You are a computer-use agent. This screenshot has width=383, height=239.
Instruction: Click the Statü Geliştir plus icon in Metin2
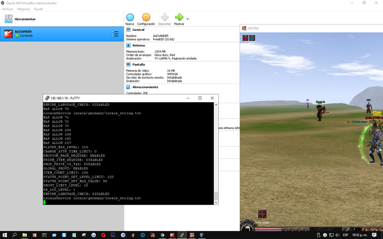pos(262,214)
